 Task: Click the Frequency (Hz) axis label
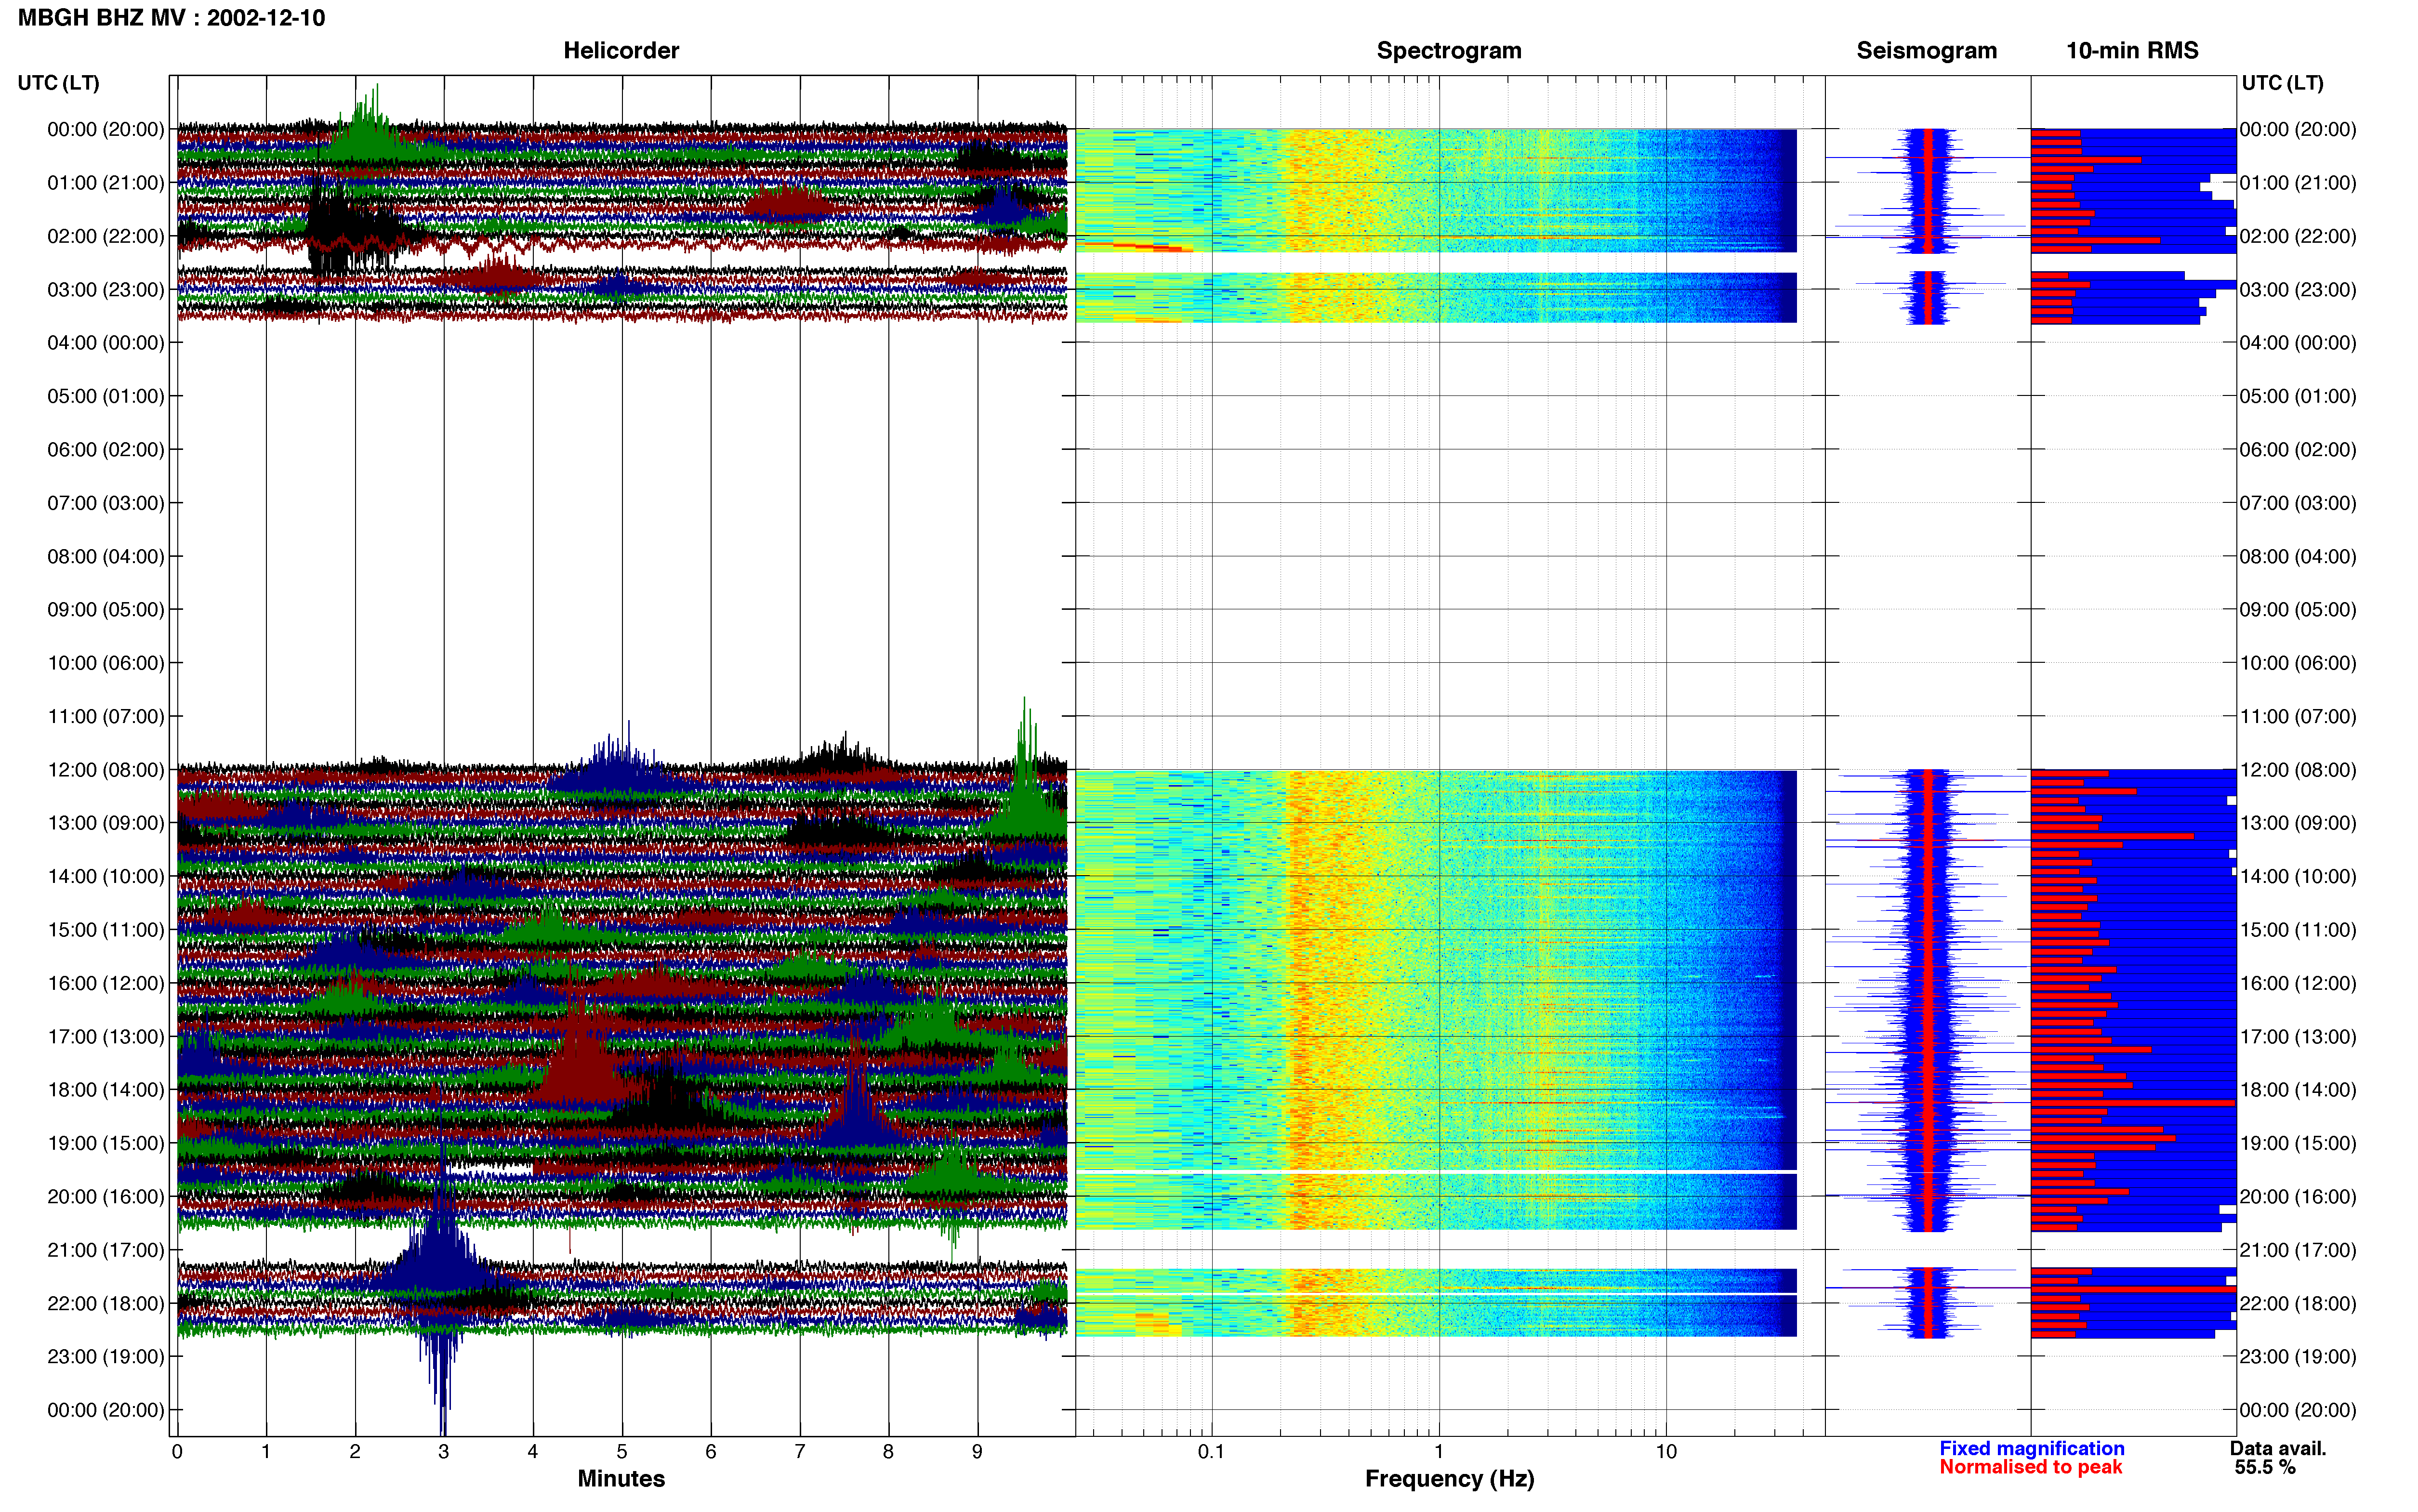(x=1449, y=1478)
